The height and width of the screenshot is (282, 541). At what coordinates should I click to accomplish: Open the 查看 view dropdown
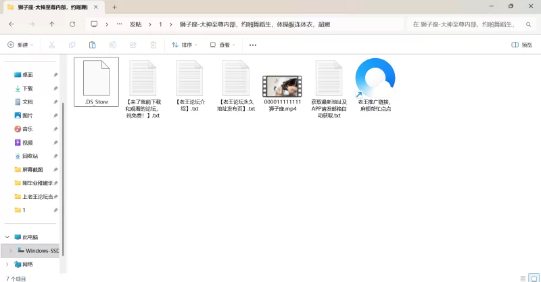click(x=222, y=45)
